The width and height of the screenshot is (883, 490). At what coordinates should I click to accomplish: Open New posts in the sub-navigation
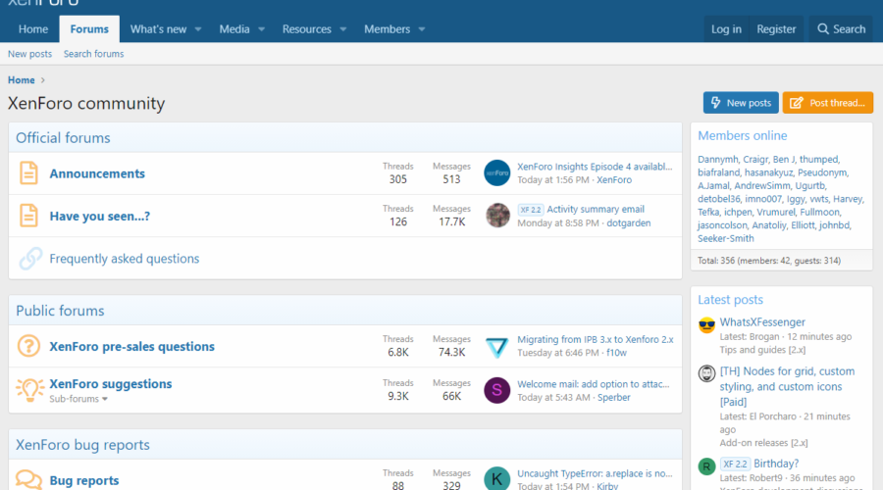tap(29, 54)
